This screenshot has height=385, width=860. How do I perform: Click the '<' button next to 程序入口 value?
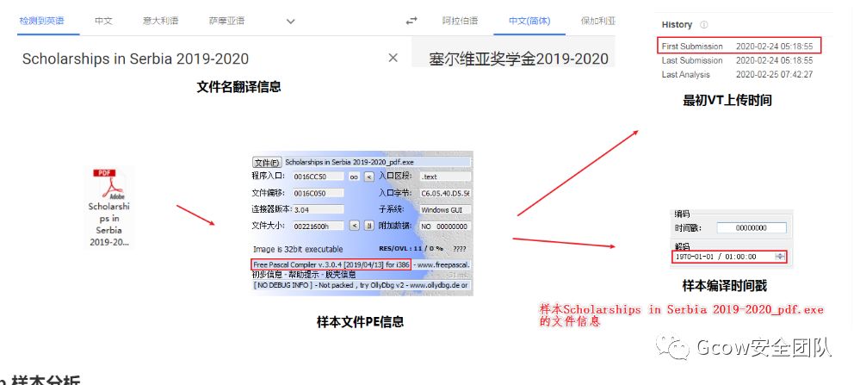click(369, 177)
